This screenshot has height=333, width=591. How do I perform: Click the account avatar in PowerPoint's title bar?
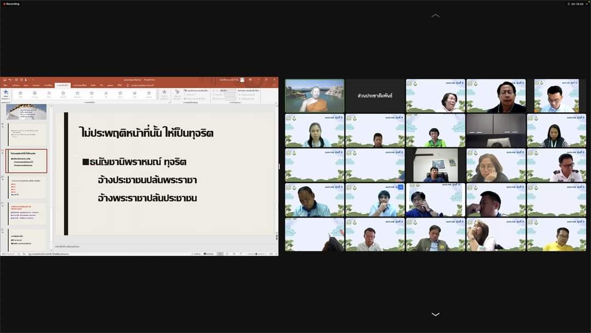242,79
